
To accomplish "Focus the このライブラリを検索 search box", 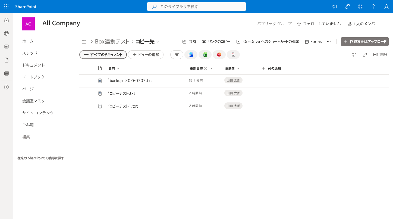I will pyautogui.click(x=196, y=7).
